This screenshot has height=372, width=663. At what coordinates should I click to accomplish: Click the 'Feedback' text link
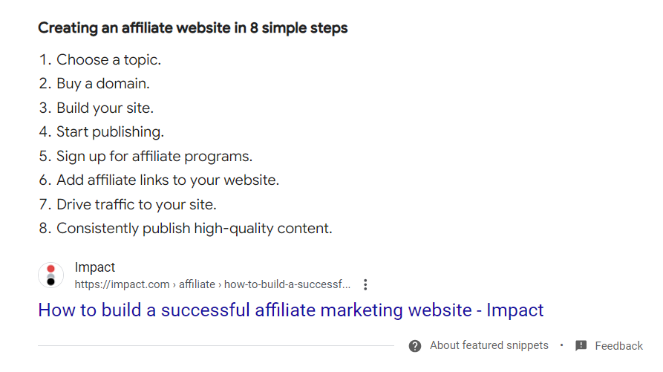tap(618, 346)
